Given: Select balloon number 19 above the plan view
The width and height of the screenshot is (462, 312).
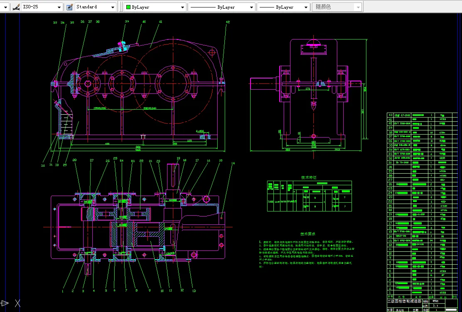Looking at the screenshot, I should click(178, 158).
